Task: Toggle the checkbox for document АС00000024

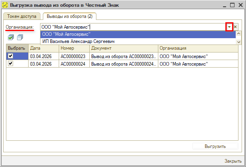Action: pyautogui.click(x=11, y=63)
